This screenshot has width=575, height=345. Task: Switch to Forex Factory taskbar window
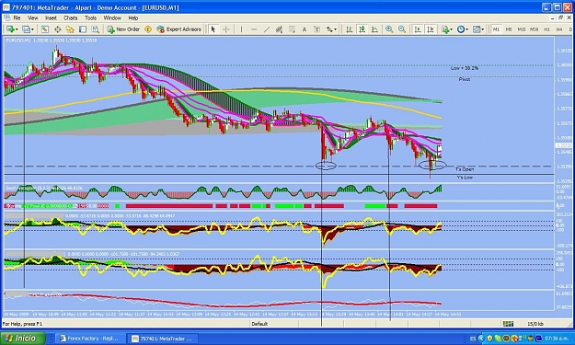90,339
